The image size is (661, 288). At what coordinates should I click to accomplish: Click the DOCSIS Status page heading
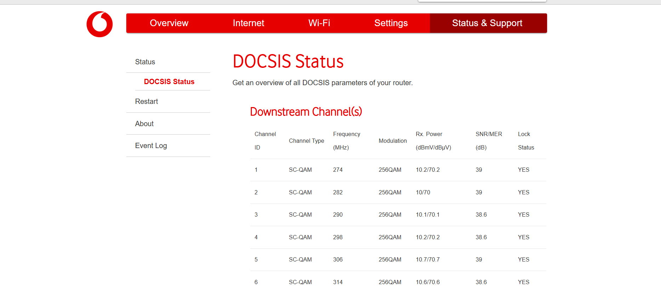pos(288,61)
